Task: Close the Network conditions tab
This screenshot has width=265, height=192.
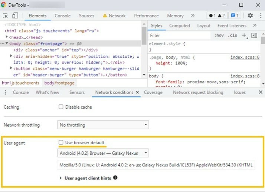Action: click(137, 92)
